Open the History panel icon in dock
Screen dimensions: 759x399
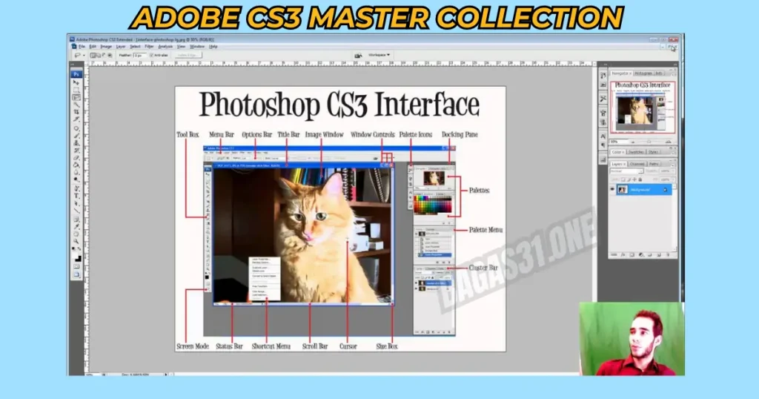603,75
